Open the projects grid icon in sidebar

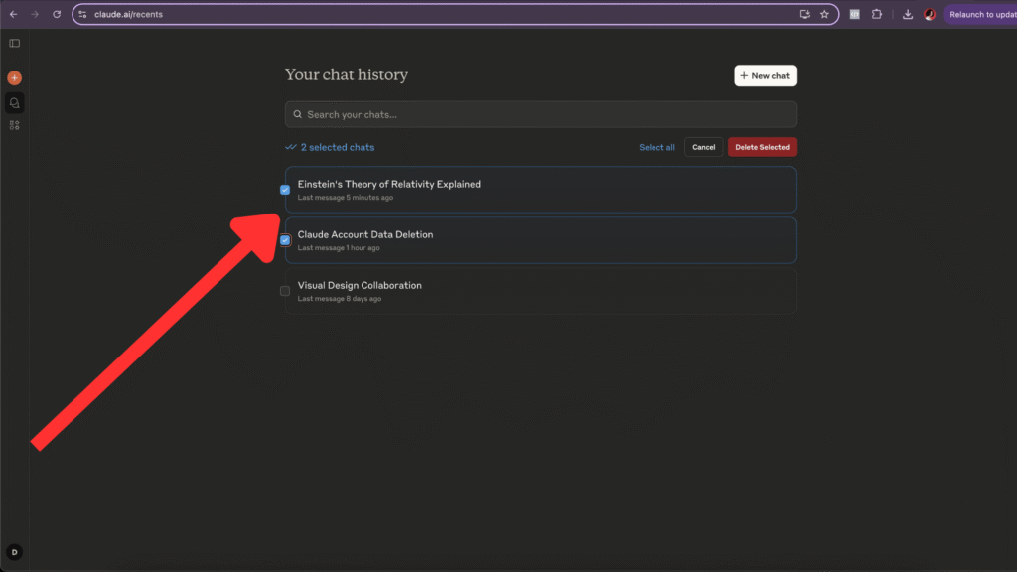point(14,125)
